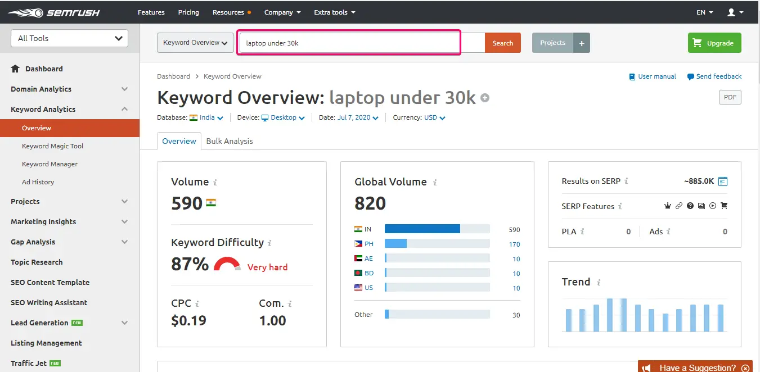This screenshot has height=372, width=760.
Task: Close the Have a Suggestion banner
Action: coord(746,368)
